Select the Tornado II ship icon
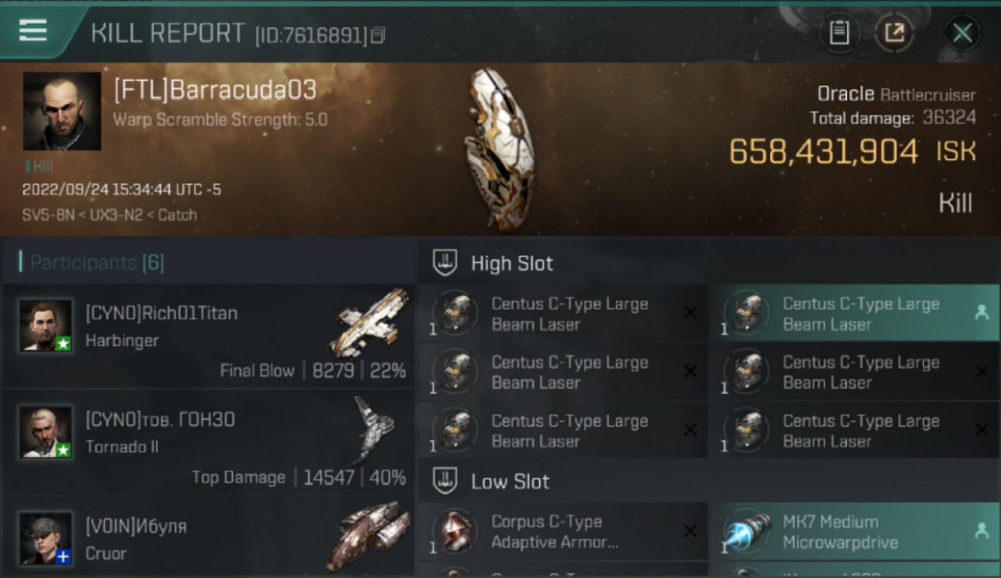The image size is (1001, 578). pos(373,429)
